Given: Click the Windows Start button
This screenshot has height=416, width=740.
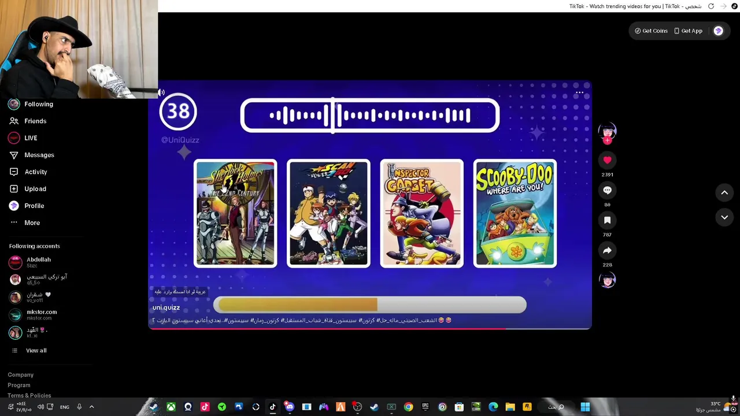Looking at the screenshot, I should click(x=585, y=407).
